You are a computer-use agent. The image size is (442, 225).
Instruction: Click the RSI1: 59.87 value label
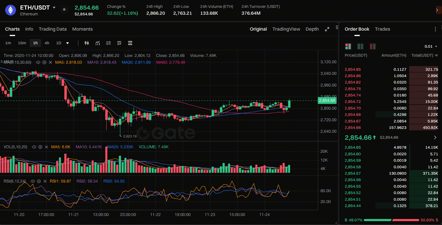click(60, 181)
